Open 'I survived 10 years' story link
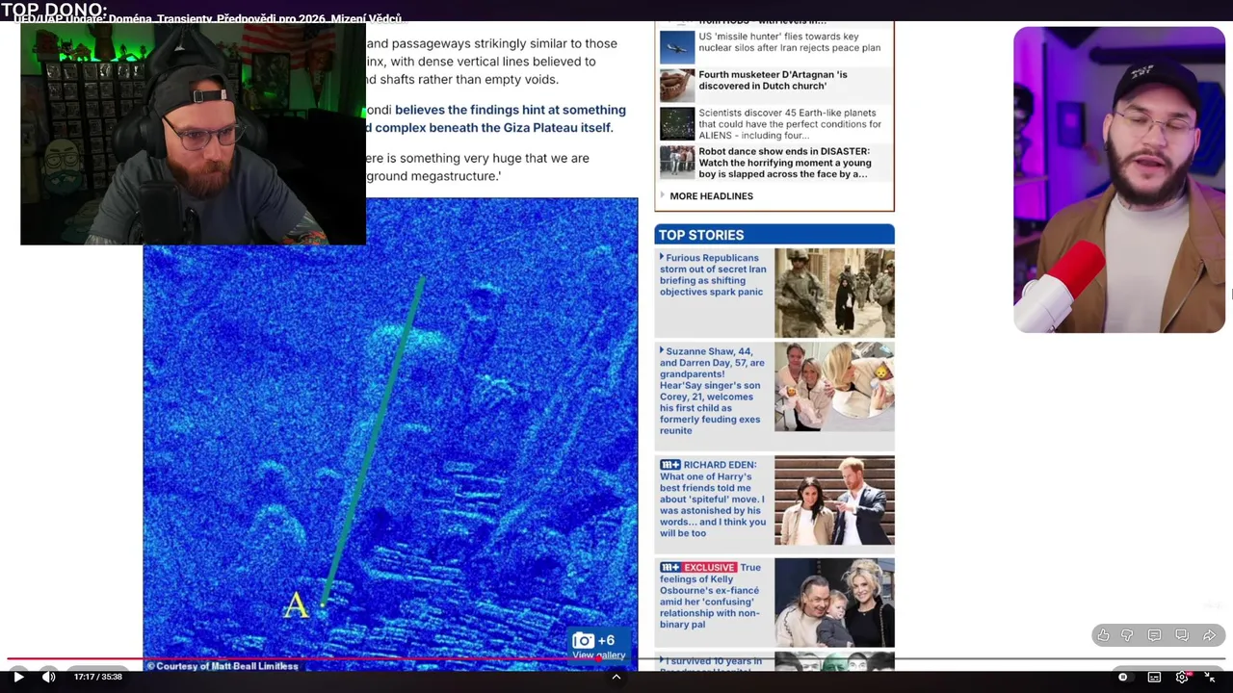This screenshot has height=693, width=1233. [713, 663]
